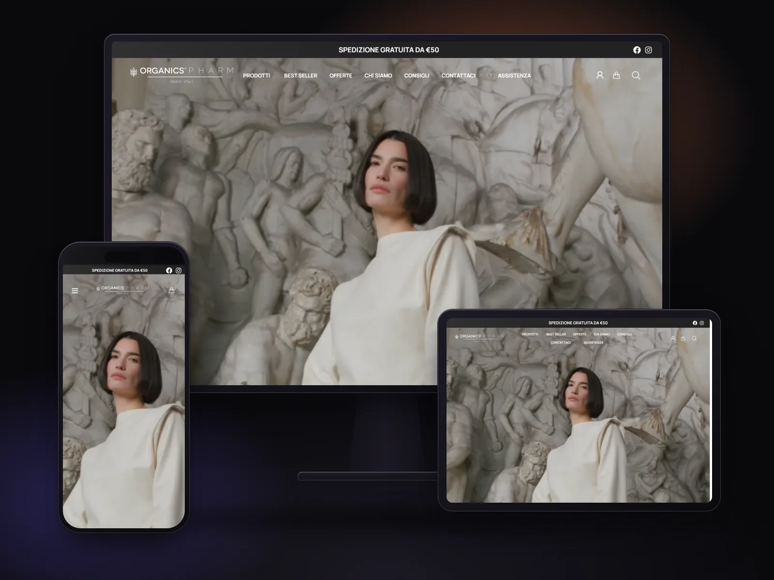Image resolution: width=774 pixels, height=580 pixels.
Task: Click Facebook icon on tablet mockup
Action: click(x=695, y=323)
